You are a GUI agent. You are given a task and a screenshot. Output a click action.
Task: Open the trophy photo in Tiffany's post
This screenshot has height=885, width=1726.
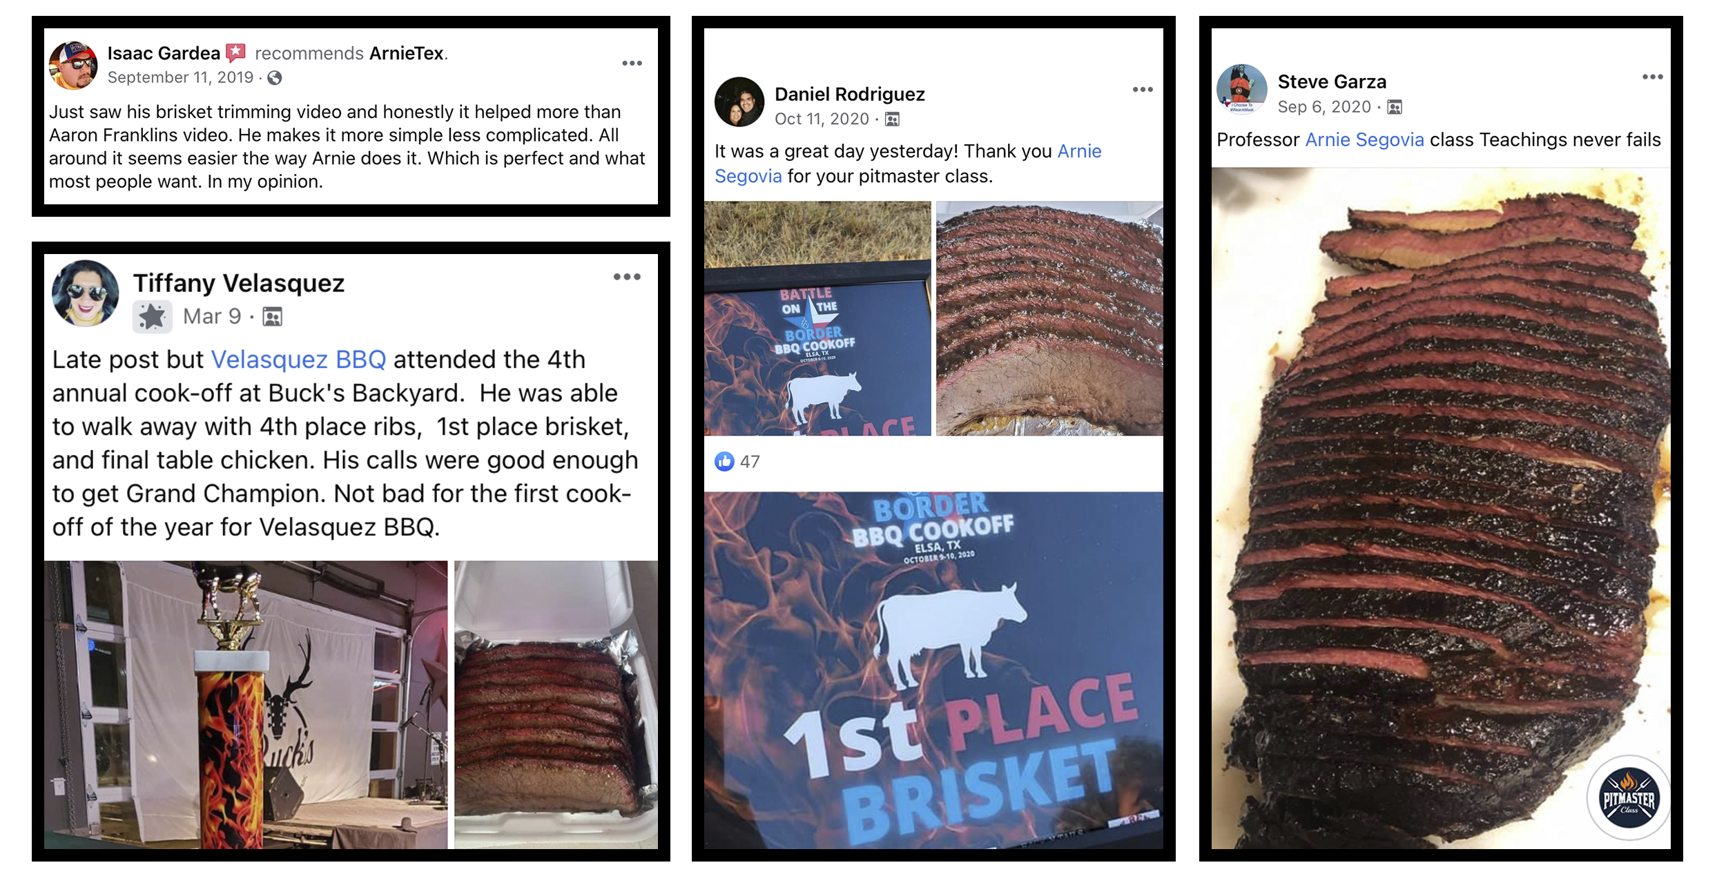tap(246, 705)
